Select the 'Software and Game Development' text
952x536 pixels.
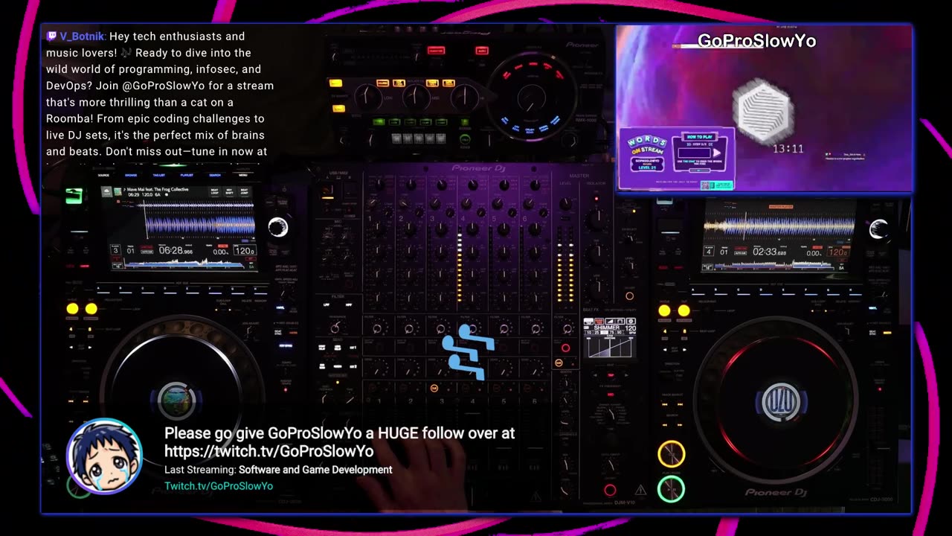pos(315,470)
